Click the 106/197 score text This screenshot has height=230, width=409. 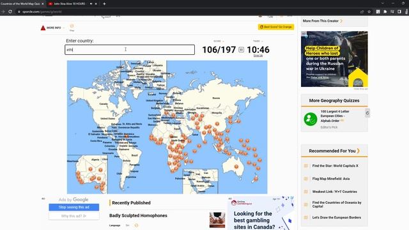219,50
